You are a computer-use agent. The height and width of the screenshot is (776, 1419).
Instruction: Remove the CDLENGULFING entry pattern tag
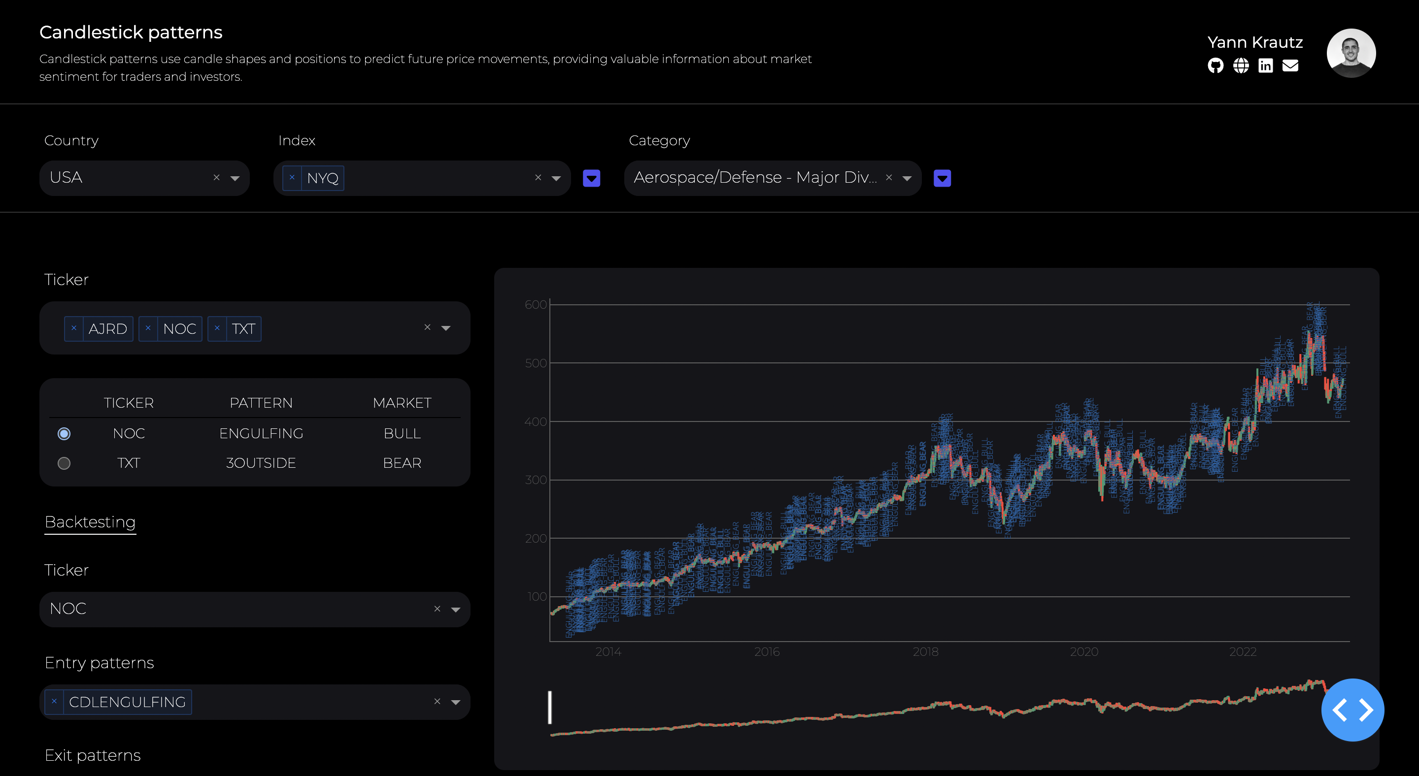pyautogui.click(x=54, y=702)
